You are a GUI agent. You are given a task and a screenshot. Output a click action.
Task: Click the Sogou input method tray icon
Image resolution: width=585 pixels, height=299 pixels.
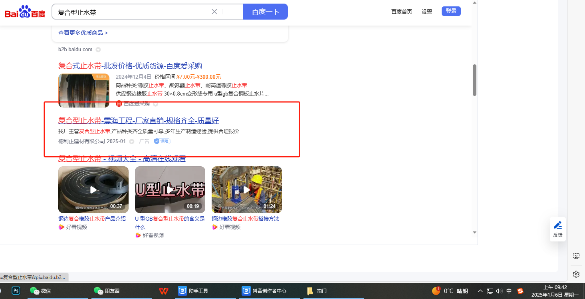pos(520,291)
